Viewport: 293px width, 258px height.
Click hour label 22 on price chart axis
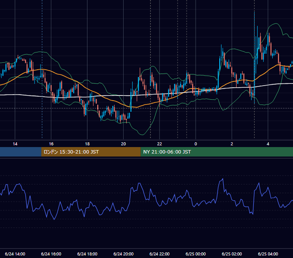[x=159, y=144]
